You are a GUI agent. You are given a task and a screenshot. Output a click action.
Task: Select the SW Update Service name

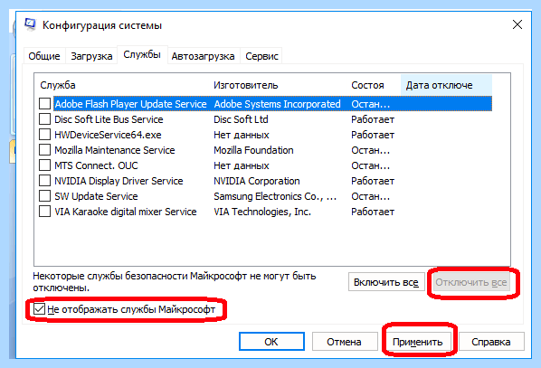click(x=96, y=196)
